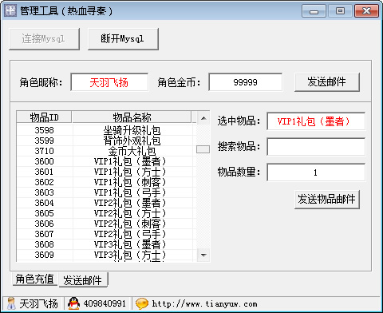This screenshot has height=313, width=383.
Task: Select row 3604 VIP2礼包（墨者）
Action: [x=106, y=203]
